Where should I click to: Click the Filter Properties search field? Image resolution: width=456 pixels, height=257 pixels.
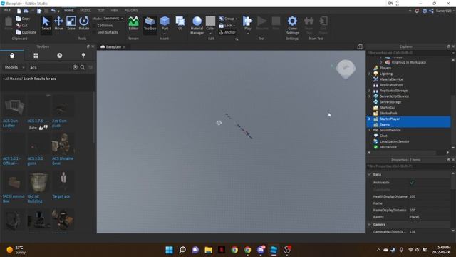click(x=409, y=166)
